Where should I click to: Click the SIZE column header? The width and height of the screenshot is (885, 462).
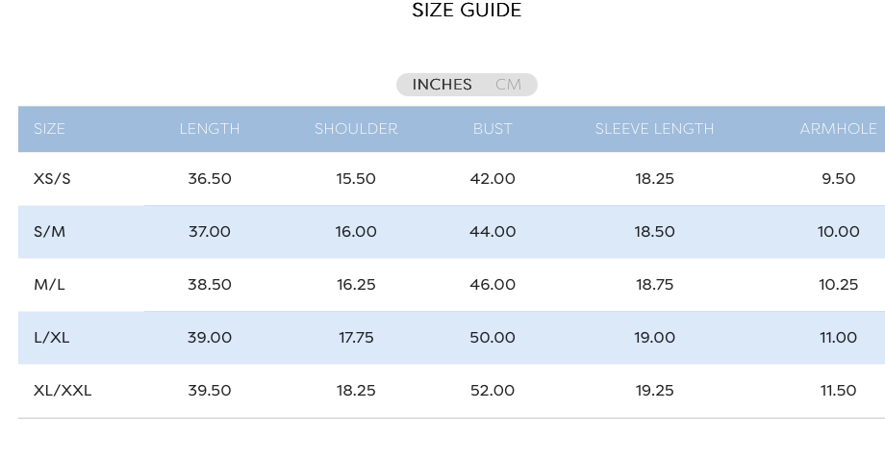pos(49,129)
